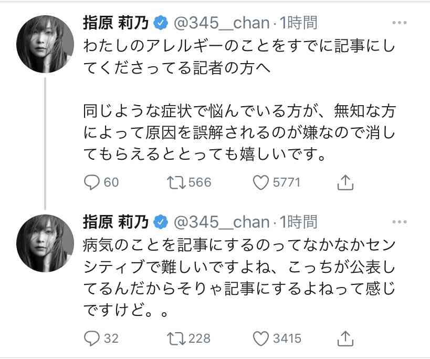
Task: Reply to the allergy tweet
Action: 92,182
